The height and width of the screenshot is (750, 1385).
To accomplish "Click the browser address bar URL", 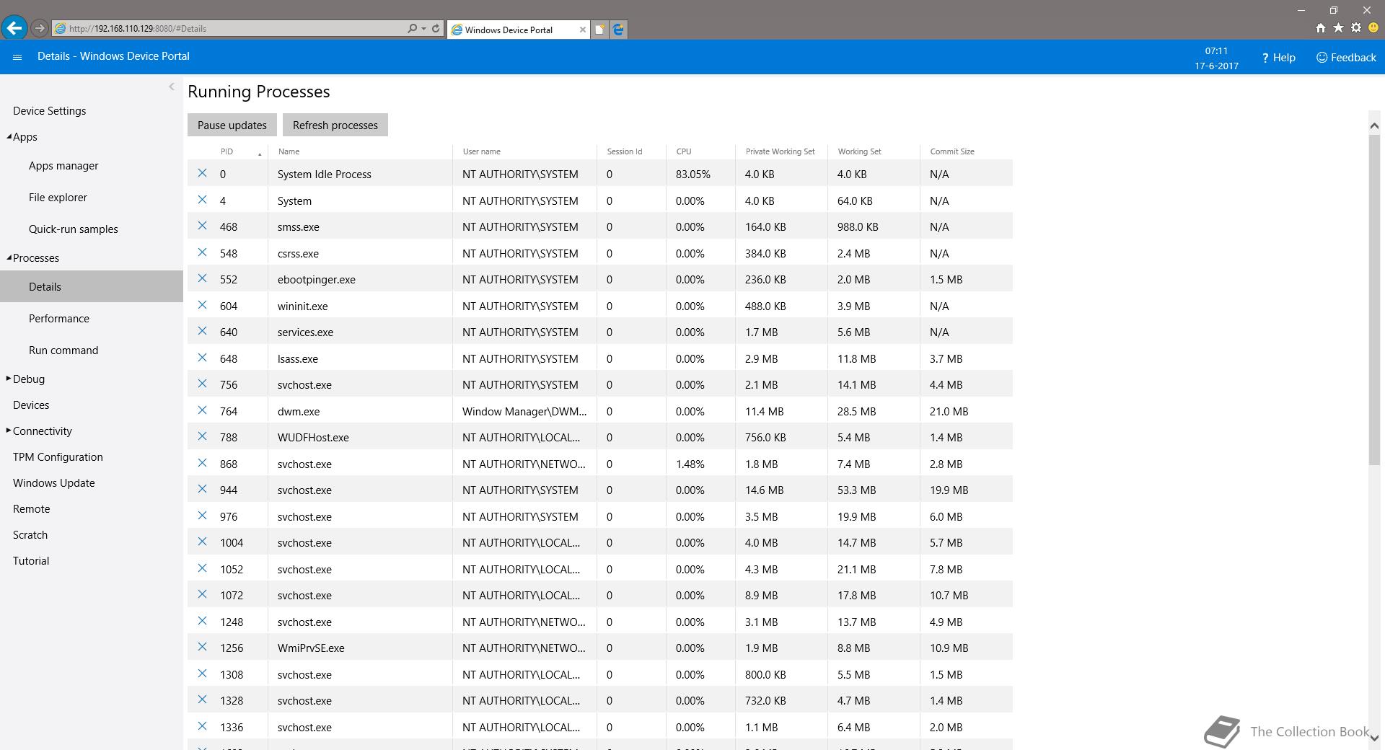I will [x=138, y=29].
